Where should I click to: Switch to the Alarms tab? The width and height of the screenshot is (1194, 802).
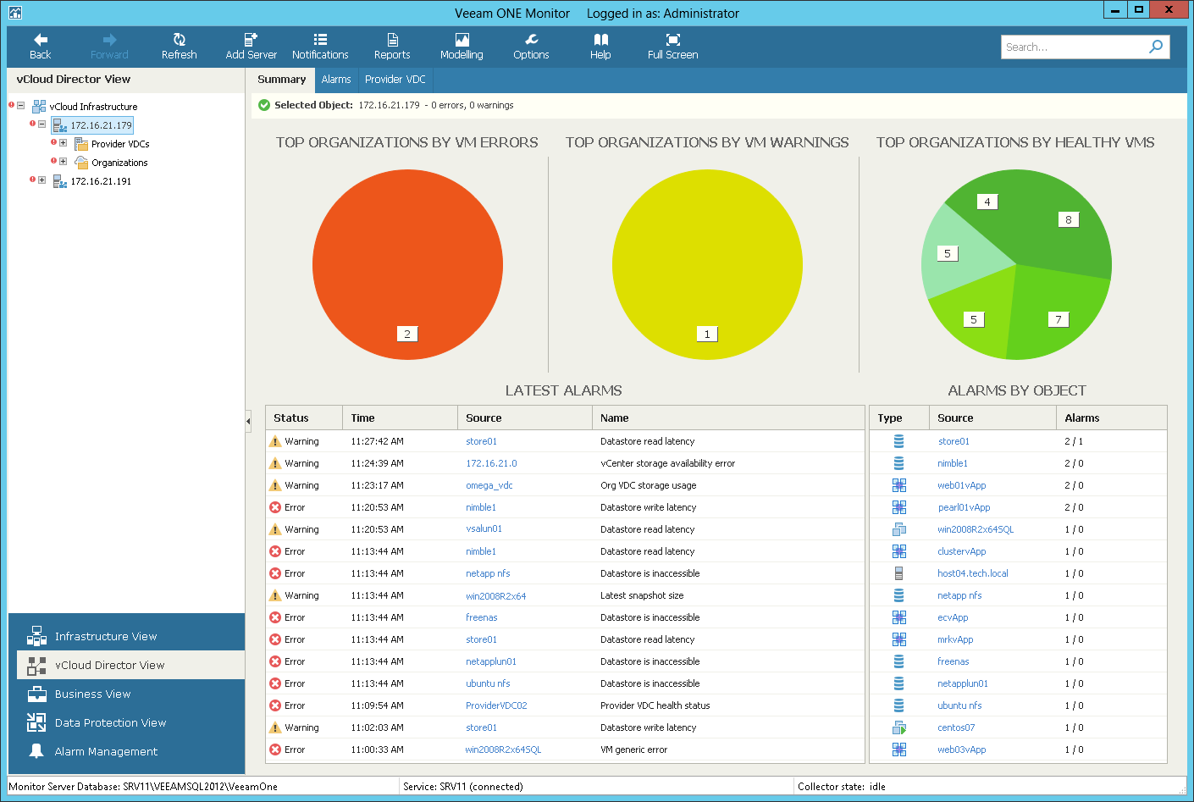(x=336, y=80)
